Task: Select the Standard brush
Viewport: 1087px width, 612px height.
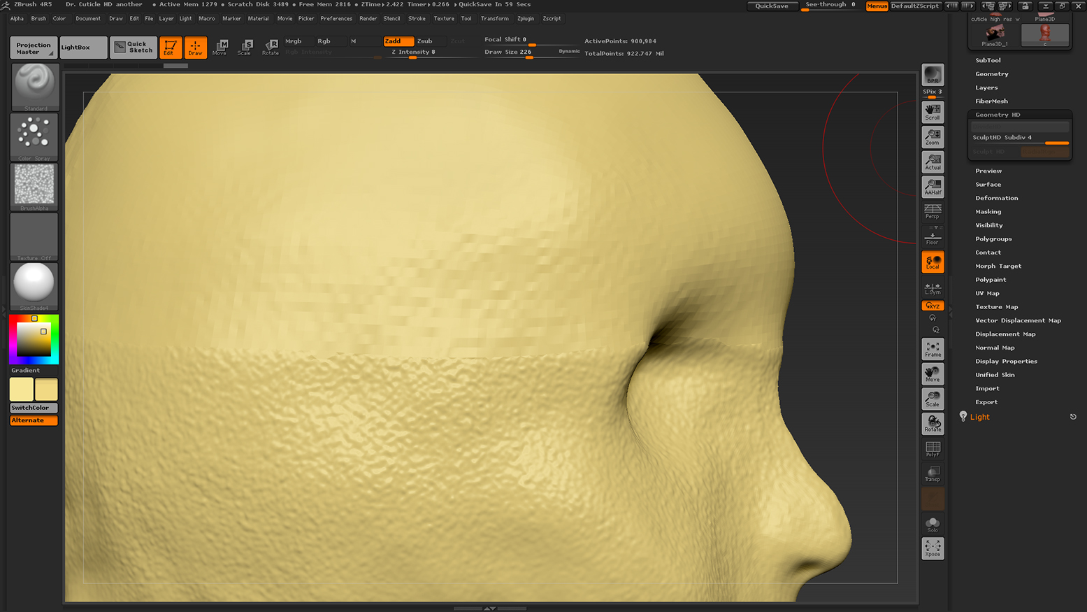Action: click(x=33, y=85)
